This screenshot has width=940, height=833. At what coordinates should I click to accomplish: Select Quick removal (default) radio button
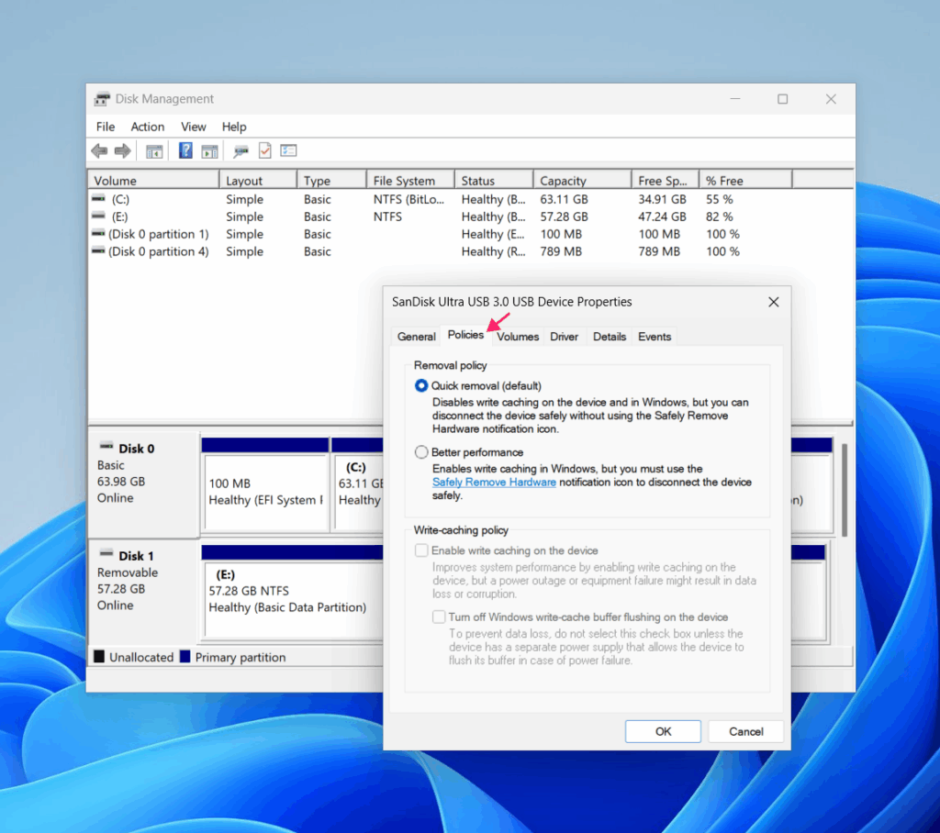(x=421, y=386)
